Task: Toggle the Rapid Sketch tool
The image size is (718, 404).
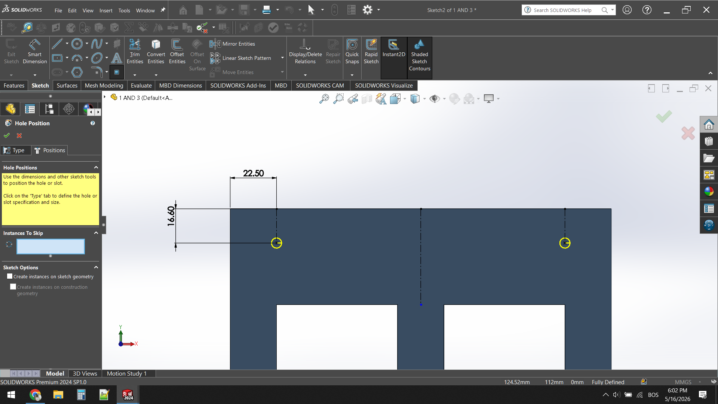Action: point(371,52)
